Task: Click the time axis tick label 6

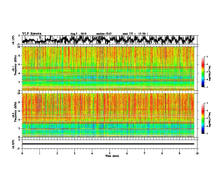Action: [x=127, y=153]
